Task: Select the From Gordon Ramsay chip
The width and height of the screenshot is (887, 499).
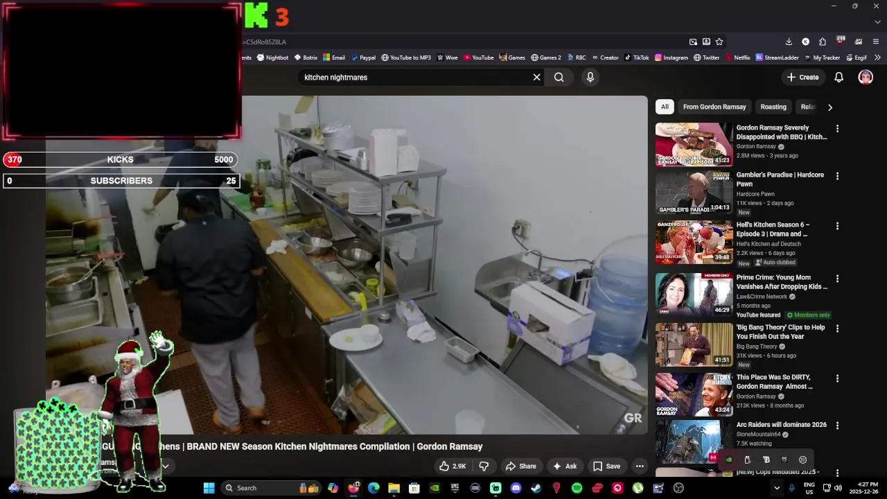Action: pos(714,107)
